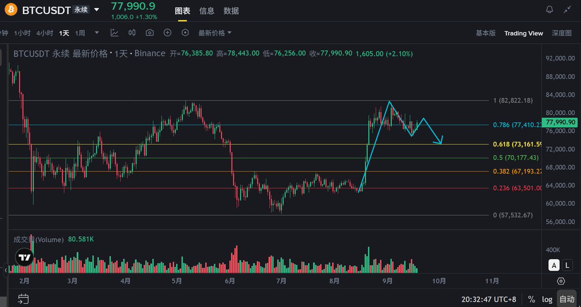The image size is (581, 307).
Task: Expand the 最新价格 price type dropdown
Action: 215,33
